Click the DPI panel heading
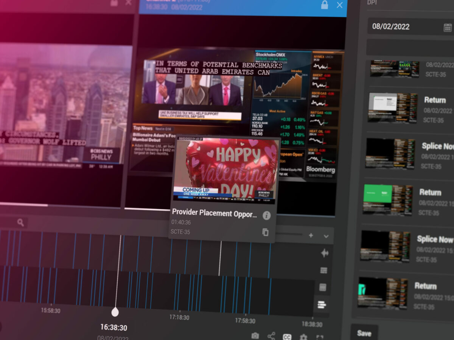Screen dimensions: 454x340 (372, 2)
